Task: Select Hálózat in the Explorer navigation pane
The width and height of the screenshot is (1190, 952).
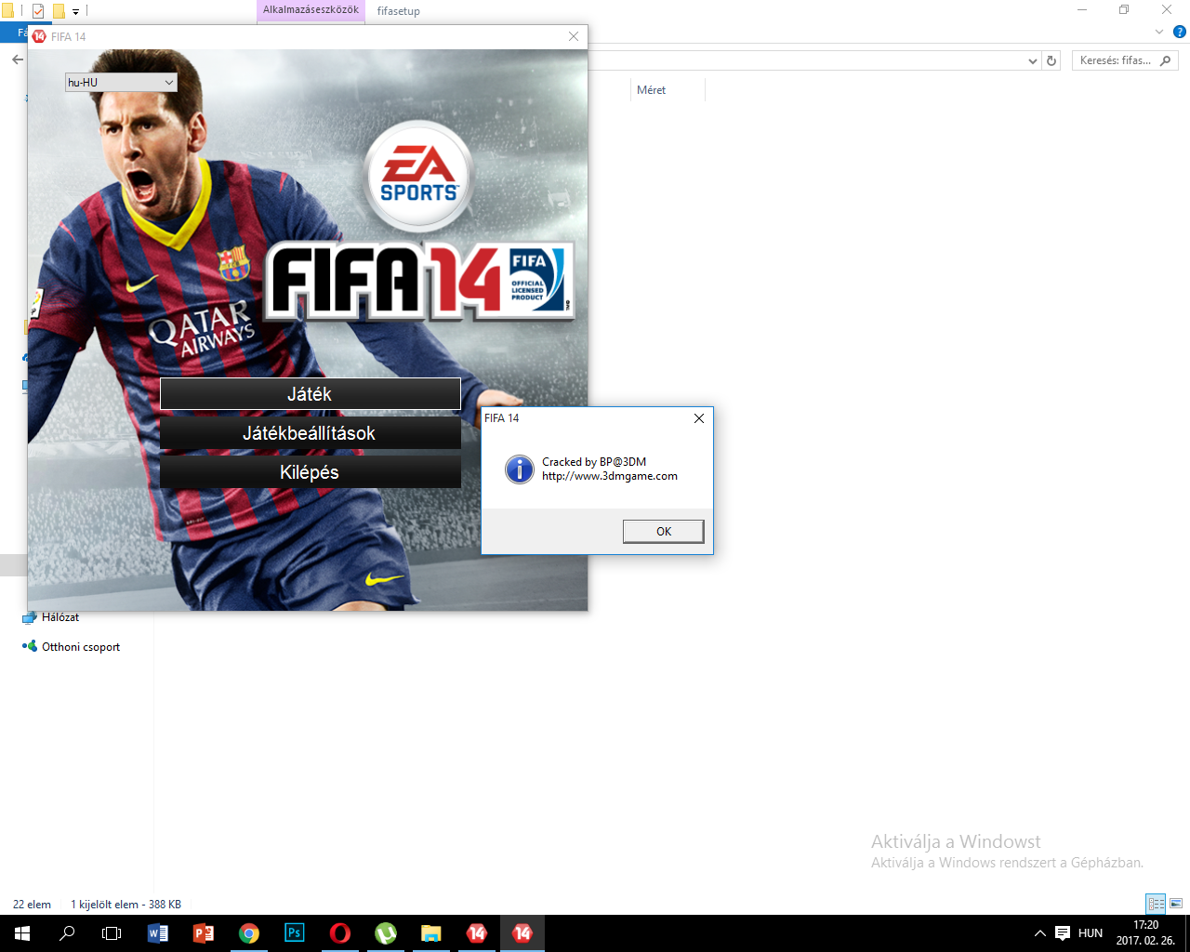Action: pyautogui.click(x=60, y=617)
